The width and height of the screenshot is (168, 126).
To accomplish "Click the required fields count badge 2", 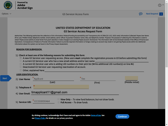I will point(161,14).
